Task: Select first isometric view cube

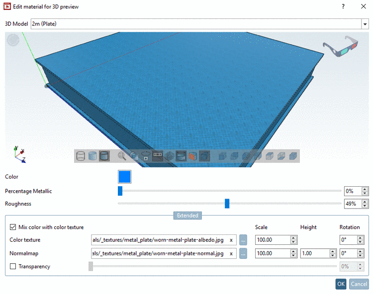Action: coord(222,156)
